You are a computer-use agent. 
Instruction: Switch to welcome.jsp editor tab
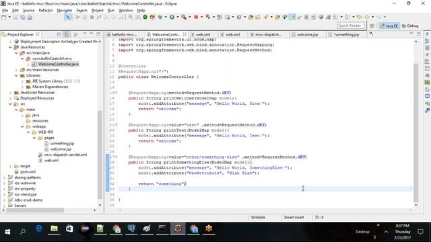tap(307, 34)
